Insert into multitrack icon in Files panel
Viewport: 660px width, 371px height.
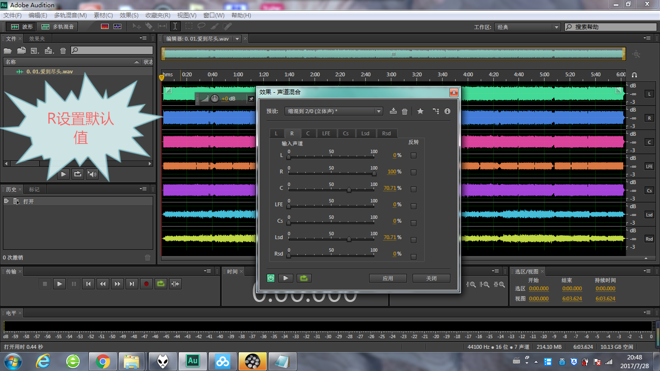pyautogui.click(x=49, y=50)
